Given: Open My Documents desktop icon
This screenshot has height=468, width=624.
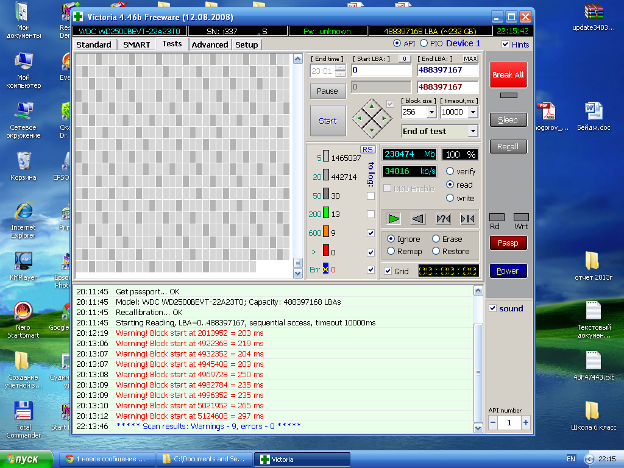Looking at the screenshot, I should [x=23, y=20].
